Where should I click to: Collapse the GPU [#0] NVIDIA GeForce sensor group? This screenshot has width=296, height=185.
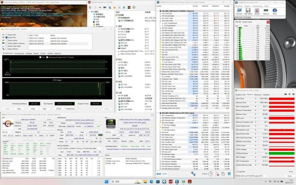pyautogui.click(x=158, y=113)
